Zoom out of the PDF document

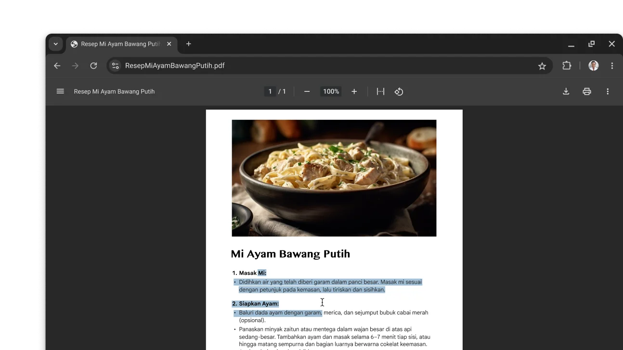(x=307, y=91)
